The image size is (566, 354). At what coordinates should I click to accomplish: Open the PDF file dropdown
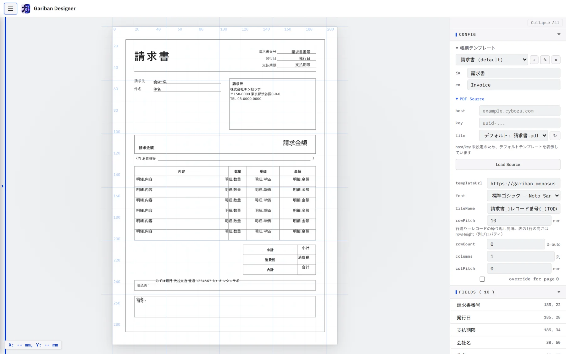pyautogui.click(x=513, y=136)
